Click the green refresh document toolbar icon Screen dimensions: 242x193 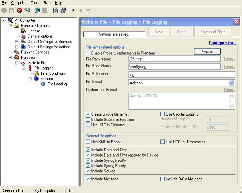coord(55,10)
